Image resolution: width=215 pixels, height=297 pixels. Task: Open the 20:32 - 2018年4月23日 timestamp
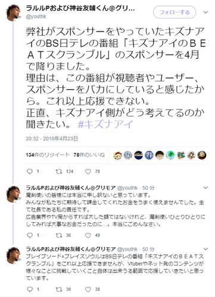point(52,138)
